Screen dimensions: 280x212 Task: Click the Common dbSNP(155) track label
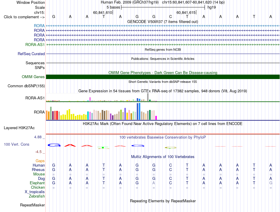click(26, 86)
